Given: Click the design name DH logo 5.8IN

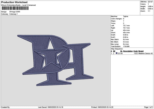Looking at the screenshot, I should (15, 12).
